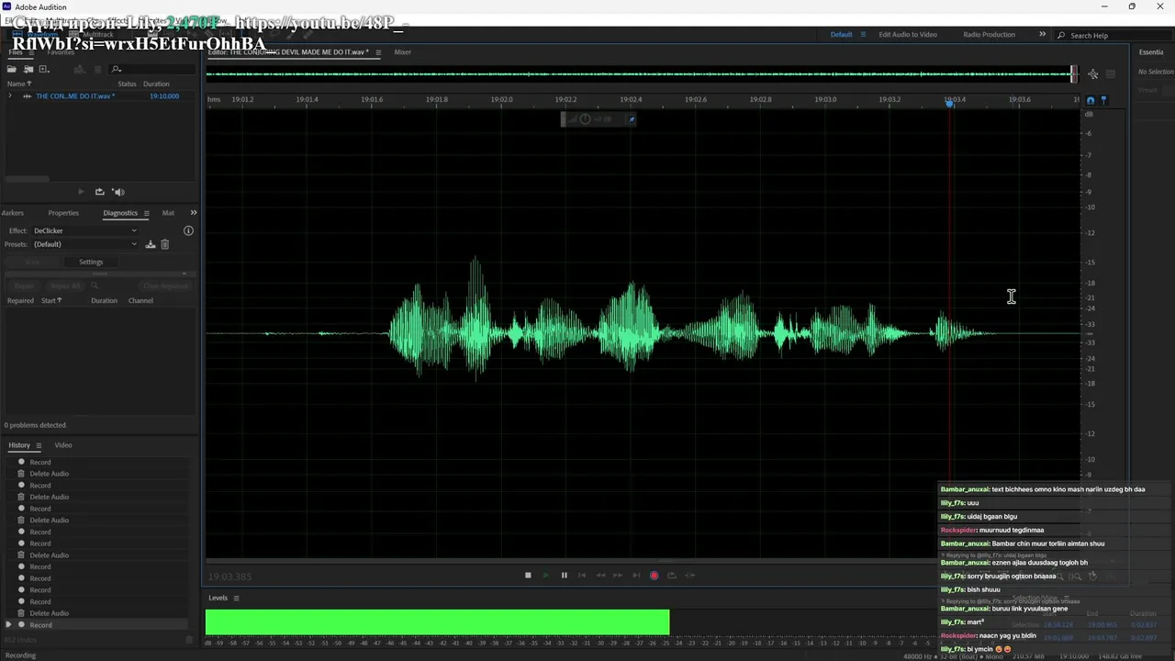Sort files by Duration column header
The width and height of the screenshot is (1175, 661).
pos(156,84)
